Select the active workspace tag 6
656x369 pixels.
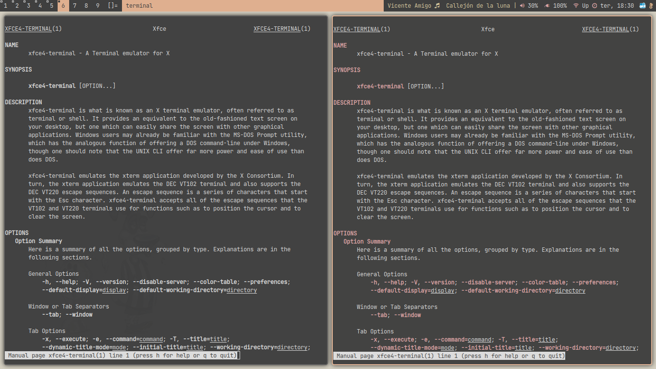tap(63, 6)
